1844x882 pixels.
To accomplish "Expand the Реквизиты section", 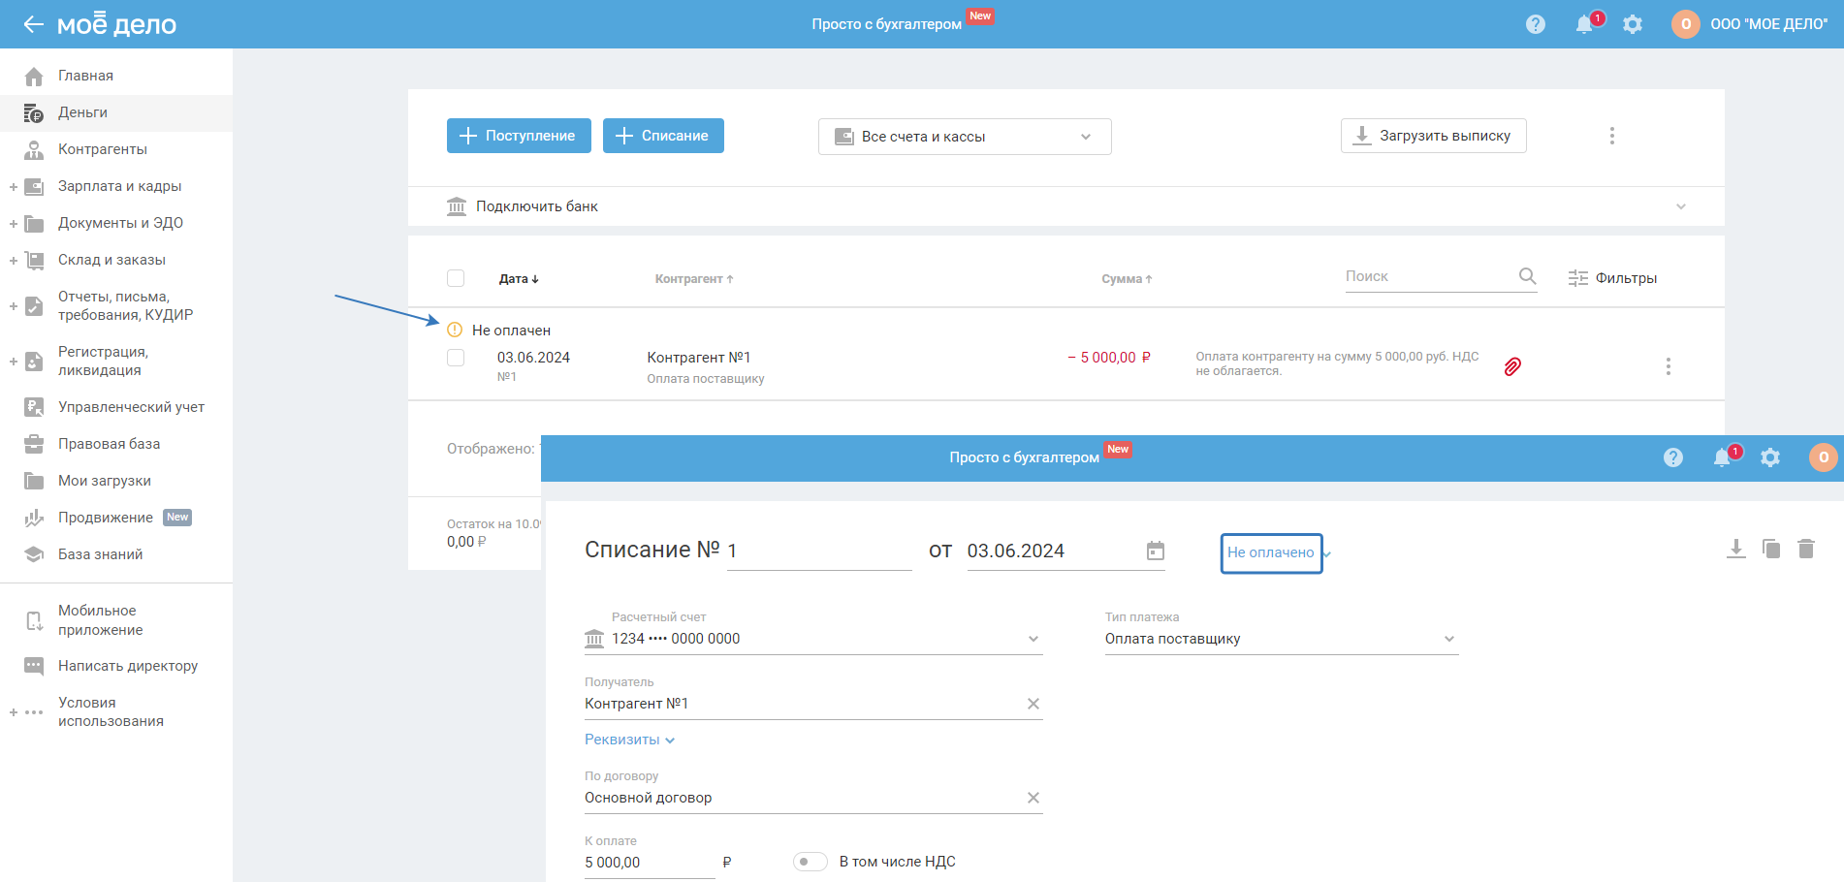I will 629,740.
